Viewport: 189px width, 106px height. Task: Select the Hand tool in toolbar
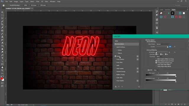click(2, 67)
